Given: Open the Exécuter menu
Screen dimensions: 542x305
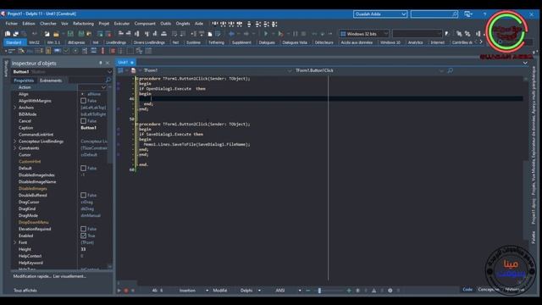Looking at the screenshot, I should click(122, 24).
